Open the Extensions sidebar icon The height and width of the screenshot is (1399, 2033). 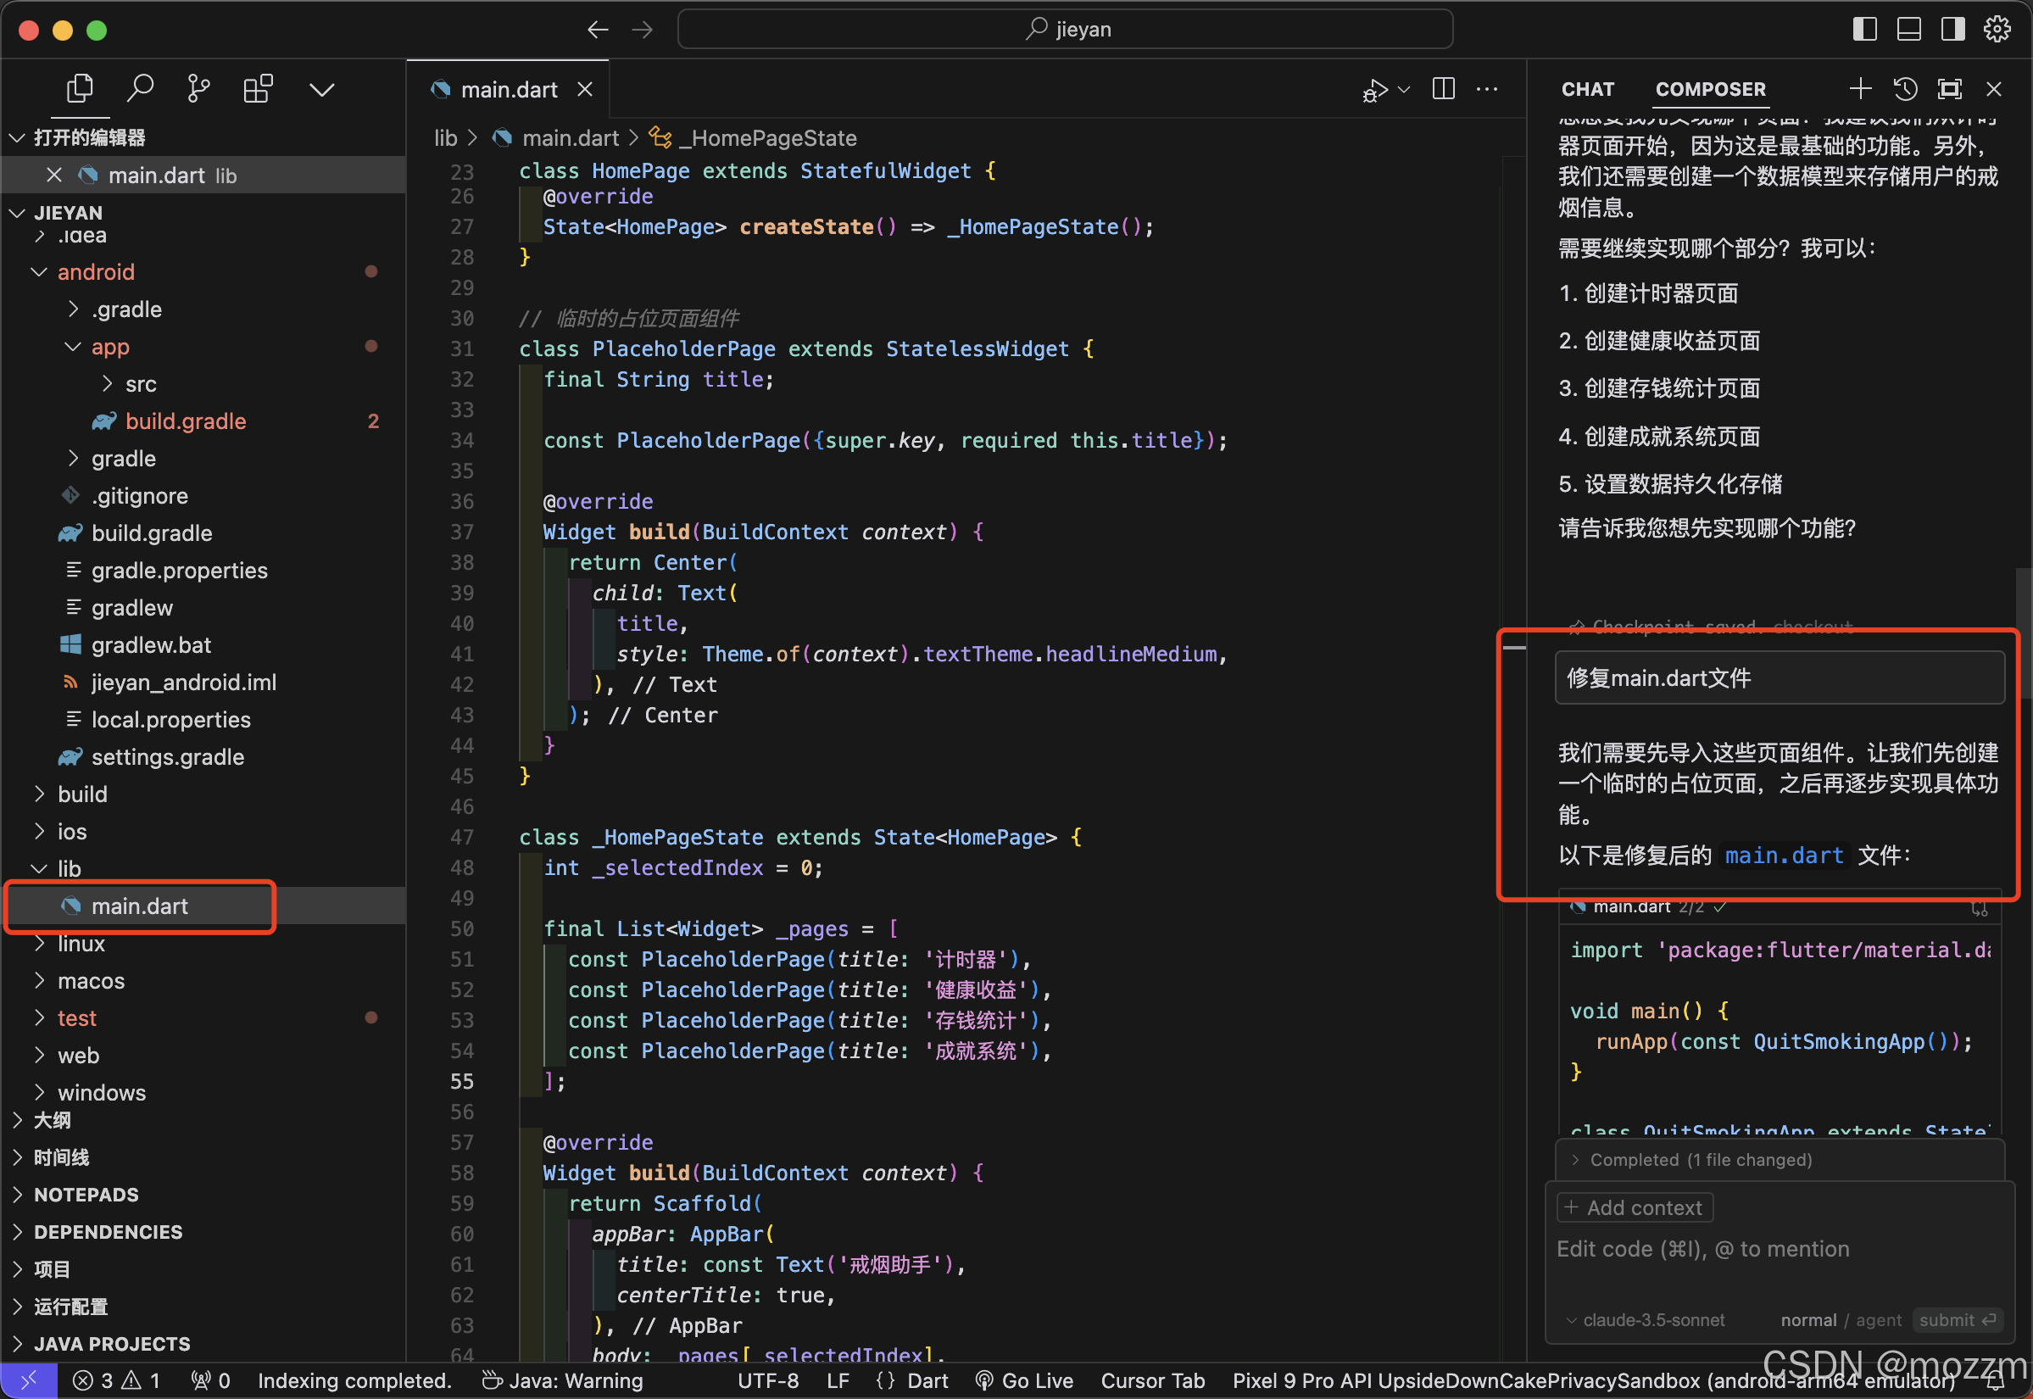pyautogui.click(x=258, y=88)
